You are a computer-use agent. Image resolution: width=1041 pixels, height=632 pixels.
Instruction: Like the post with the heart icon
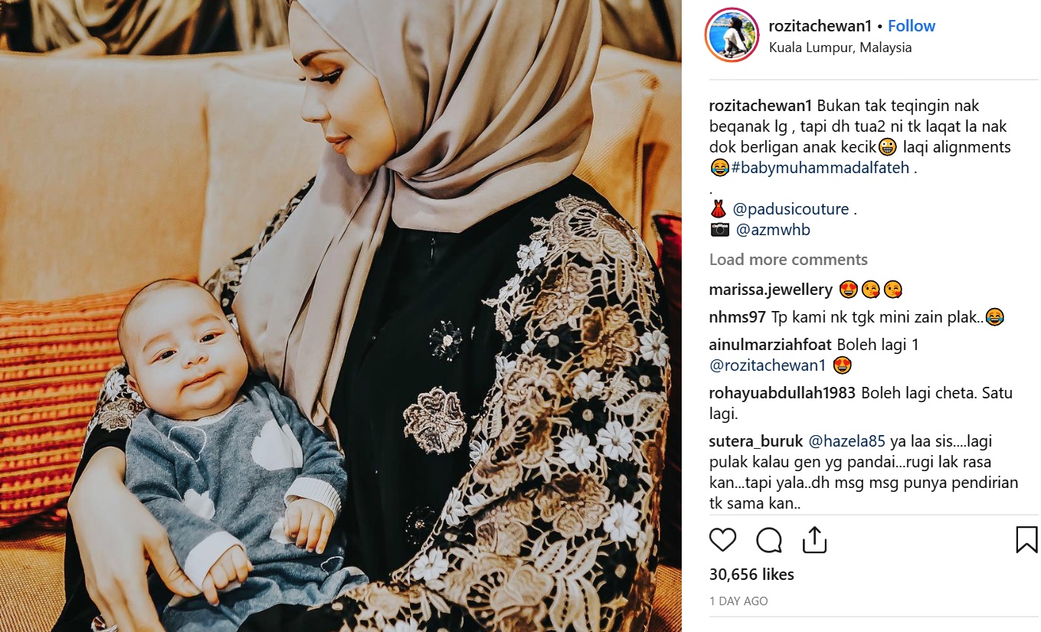coord(722,540)
